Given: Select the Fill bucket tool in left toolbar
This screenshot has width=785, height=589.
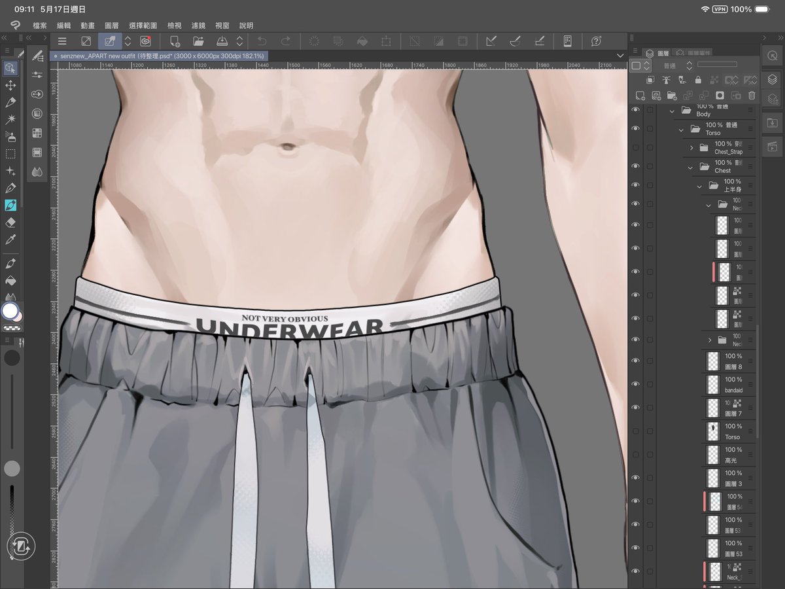Looking at the screenshot, I should click(10, 280).
